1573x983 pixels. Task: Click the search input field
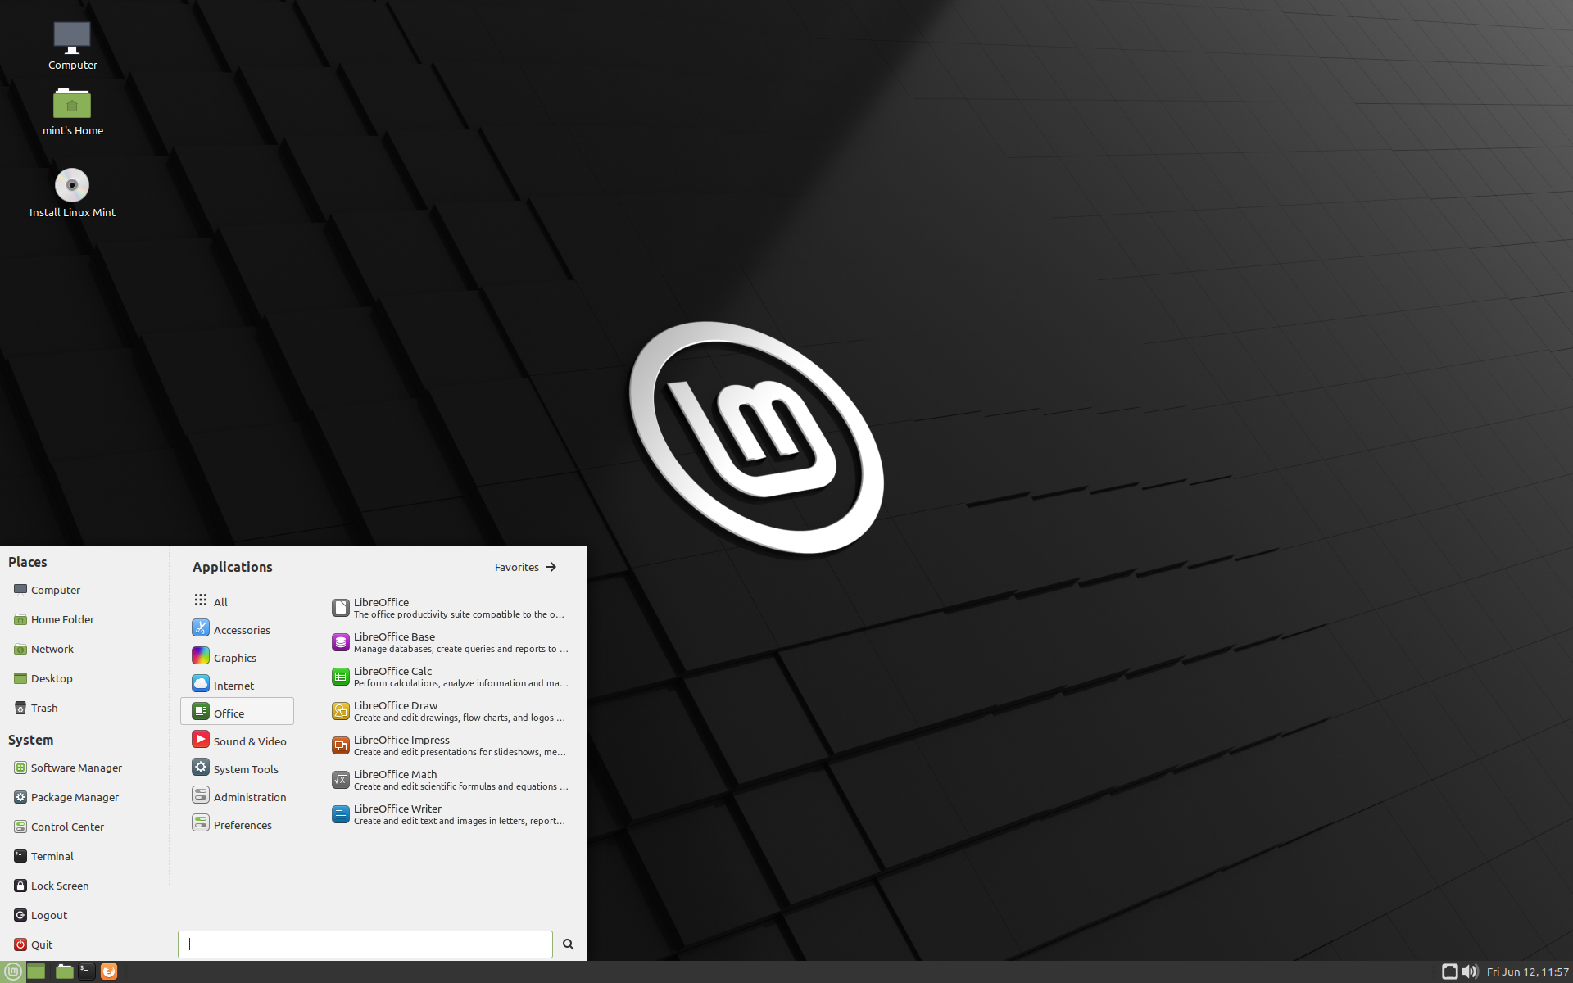tap(364, 944)
